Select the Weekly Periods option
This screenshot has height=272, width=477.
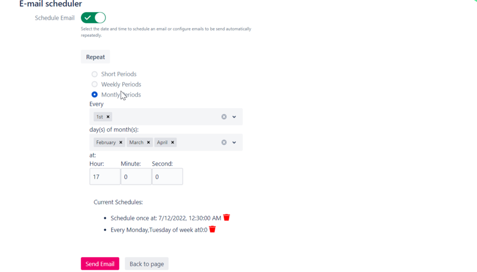[95, 84]
